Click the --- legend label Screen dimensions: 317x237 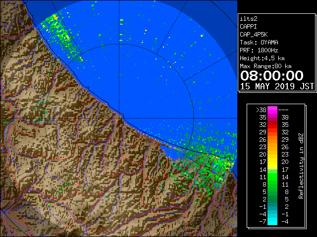283,110
